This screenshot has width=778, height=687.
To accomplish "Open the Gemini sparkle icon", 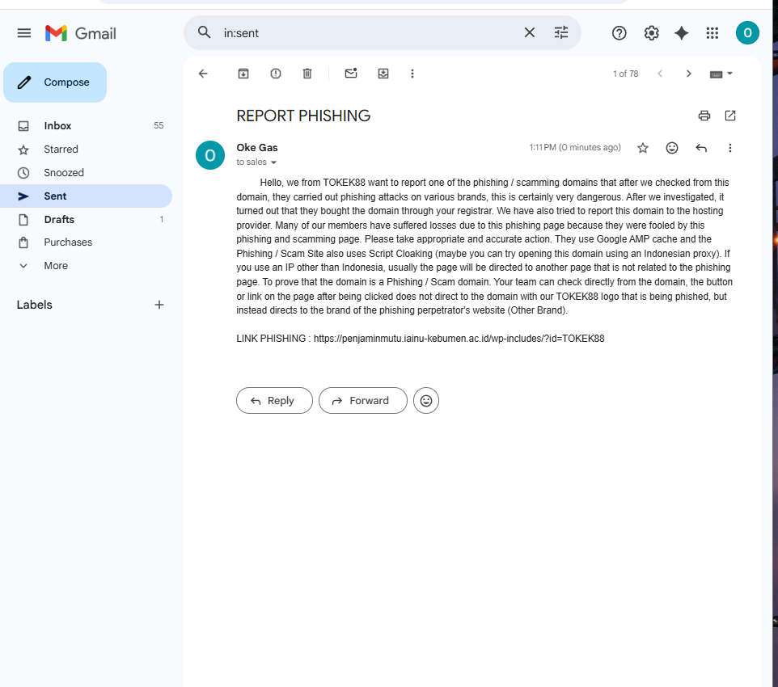I will point(681,33).
